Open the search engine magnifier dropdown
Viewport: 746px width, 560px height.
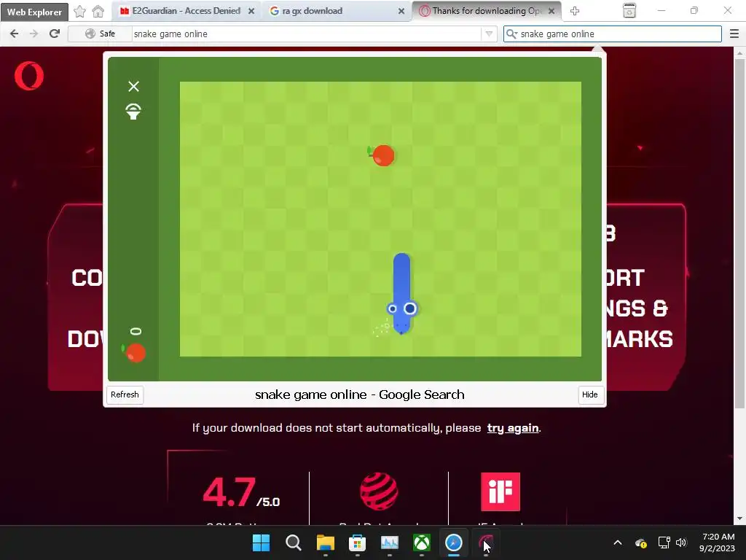(511, 34)
